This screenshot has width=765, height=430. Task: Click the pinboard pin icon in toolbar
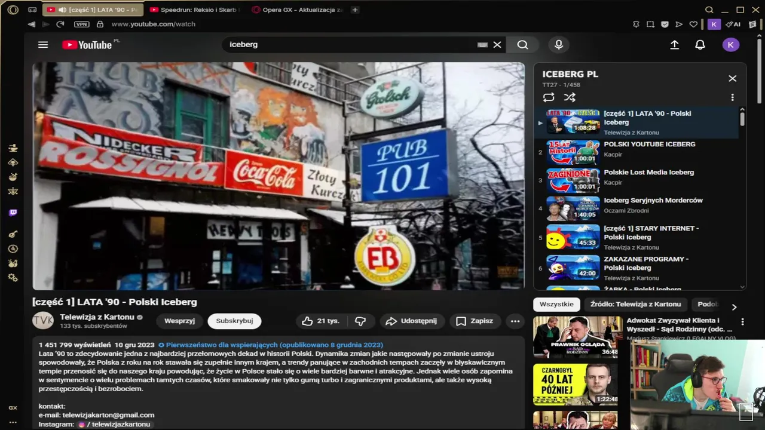click(636, 24)
